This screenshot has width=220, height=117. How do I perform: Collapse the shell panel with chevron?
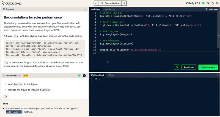[x=217, y=75]
